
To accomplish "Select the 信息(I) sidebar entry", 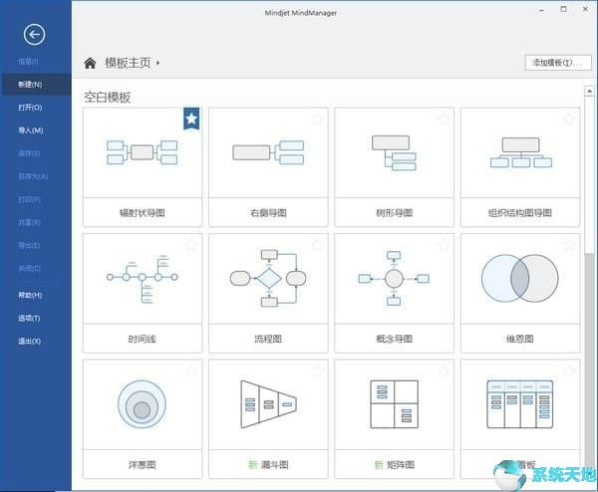I will click(36, 62).
